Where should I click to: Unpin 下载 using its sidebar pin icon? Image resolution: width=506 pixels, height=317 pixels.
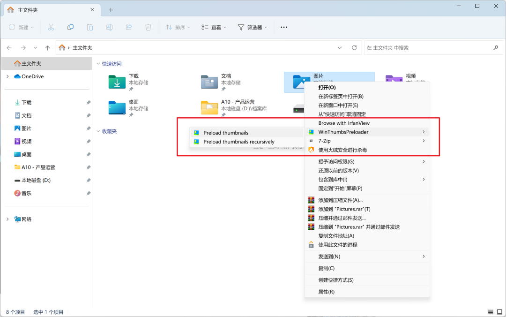click(x=88, y=102)
